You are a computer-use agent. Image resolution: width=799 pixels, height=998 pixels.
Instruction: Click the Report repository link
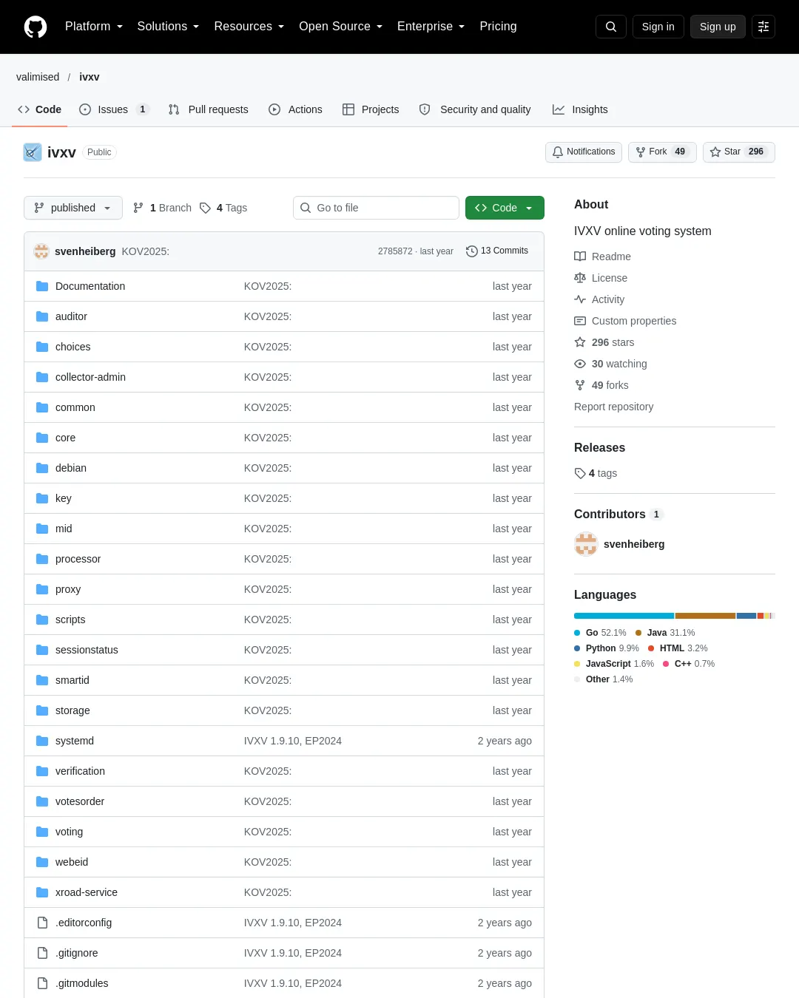(613, 407)
